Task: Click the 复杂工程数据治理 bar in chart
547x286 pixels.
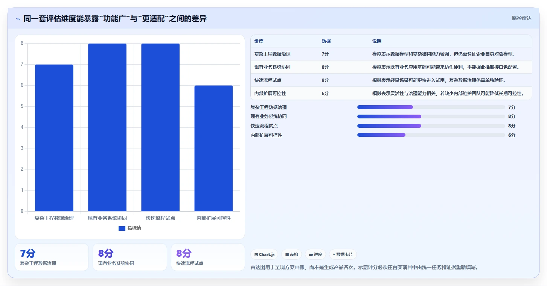Action: coord(54,138)
